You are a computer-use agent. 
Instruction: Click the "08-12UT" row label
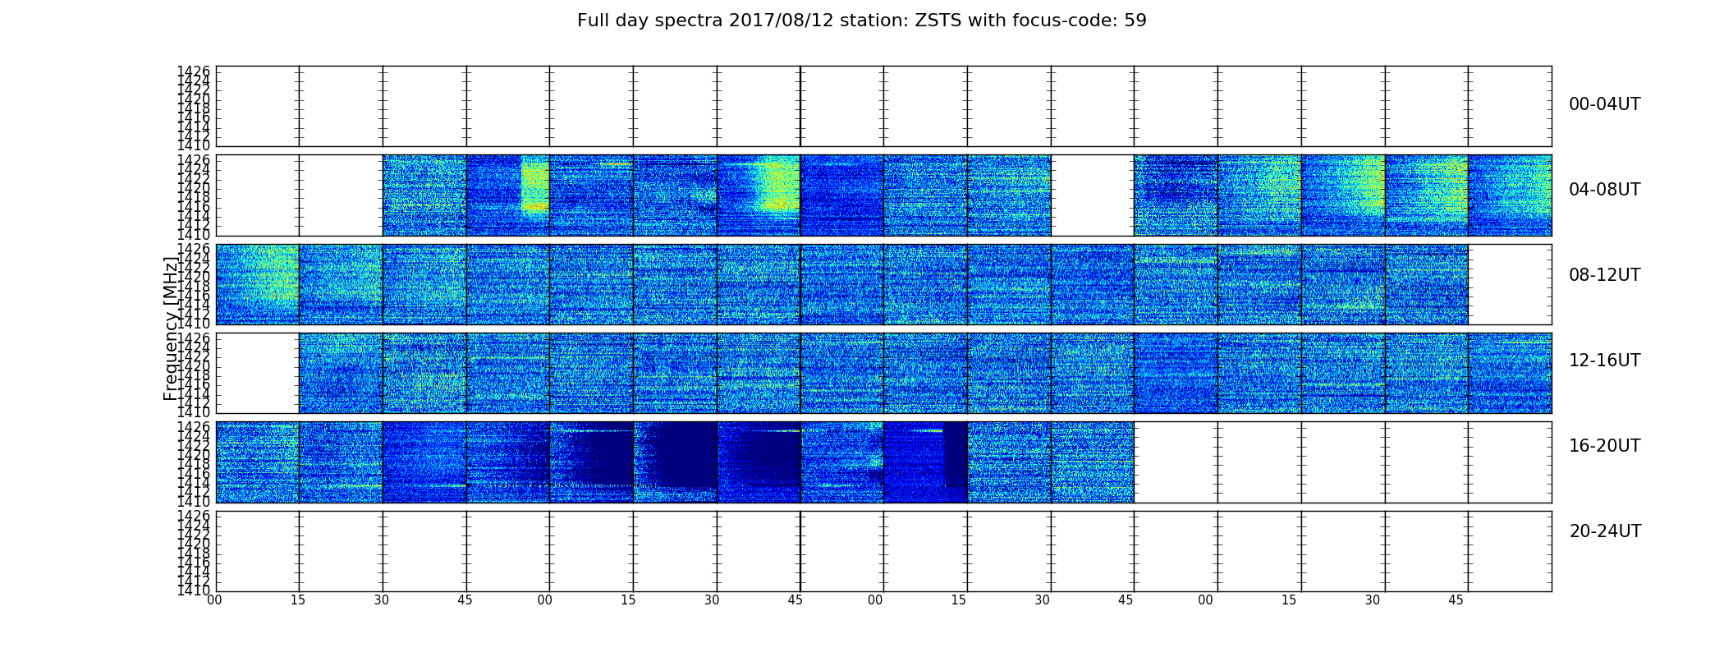click(1604, 275)
